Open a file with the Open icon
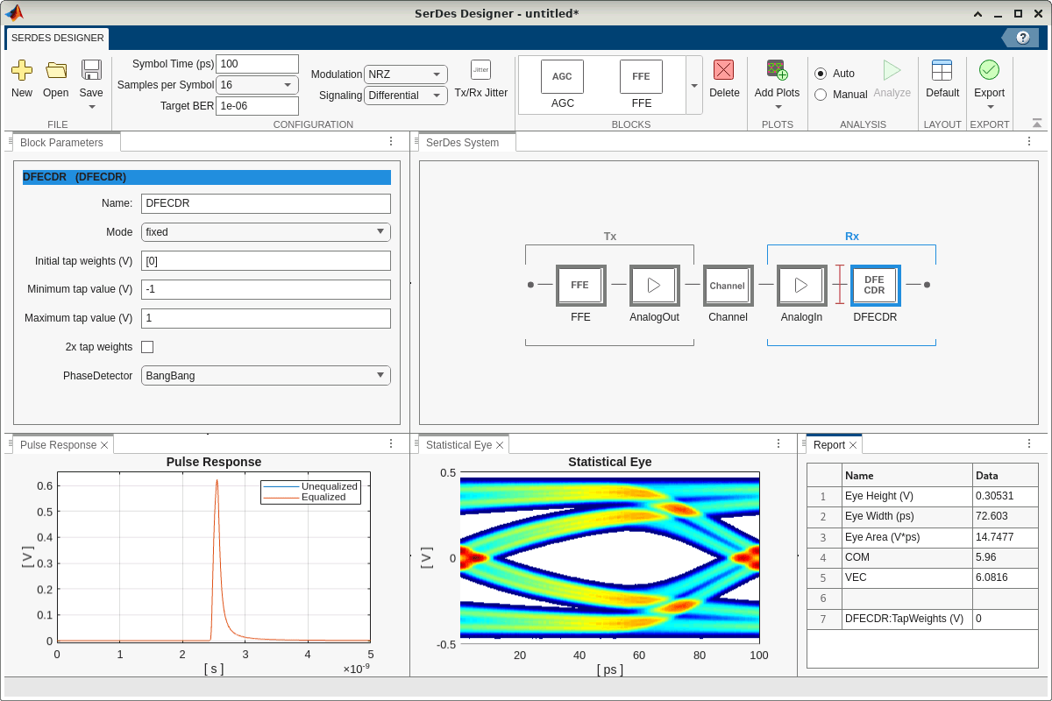Screen dimensions: 1052x701 click(56, 71)
